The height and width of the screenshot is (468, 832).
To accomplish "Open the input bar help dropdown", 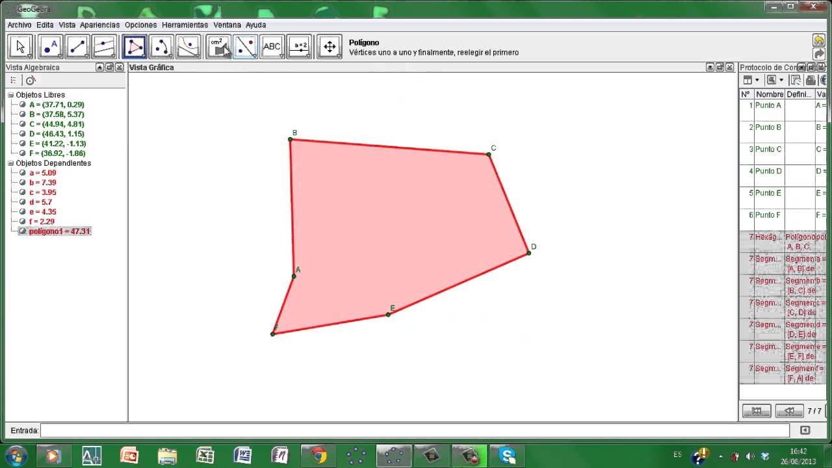I will click(x=805, y=430).
